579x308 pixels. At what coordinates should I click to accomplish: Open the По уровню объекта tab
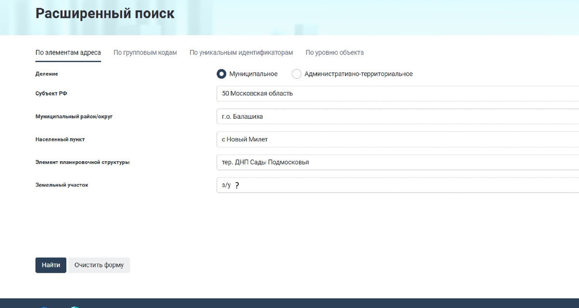coord(335,52)
